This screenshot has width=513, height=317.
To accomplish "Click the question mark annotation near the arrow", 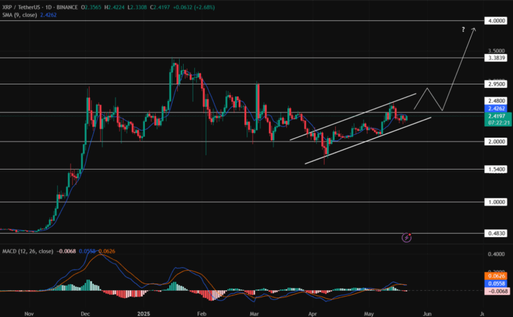I will click(463, 29).
